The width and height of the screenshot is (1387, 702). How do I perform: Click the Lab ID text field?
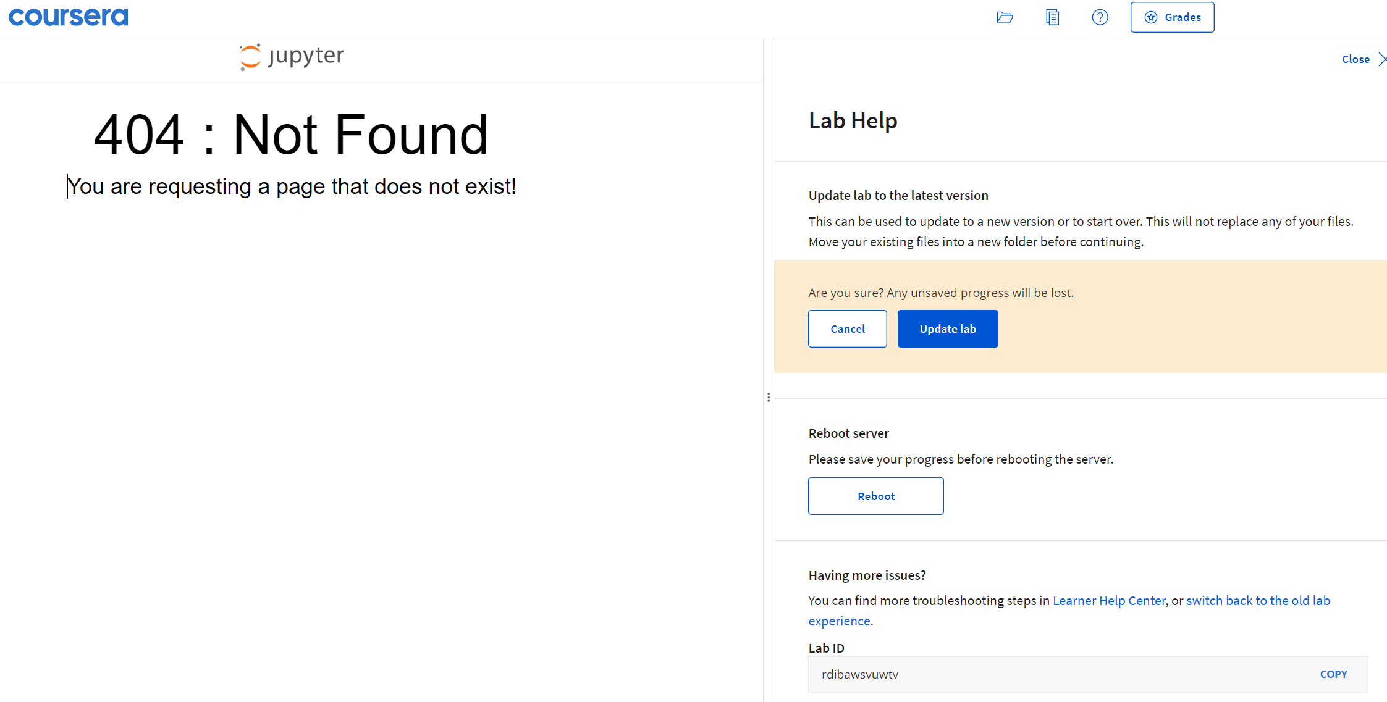coord(1050,674)
